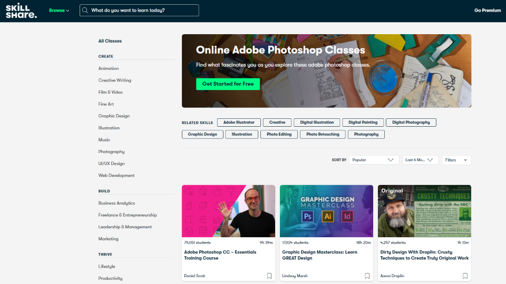Select the Digital Painting skill tag
Screen dimensions: 506x284
click(x=363, y=123)
